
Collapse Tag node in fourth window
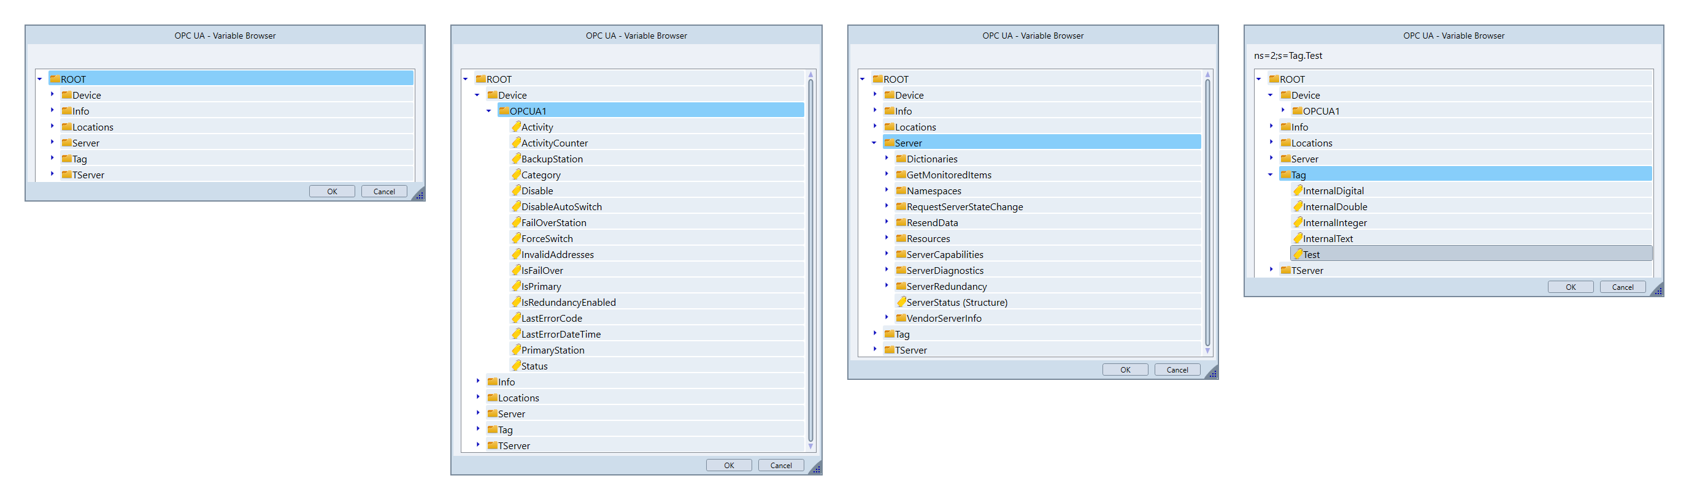[1270, 175]
